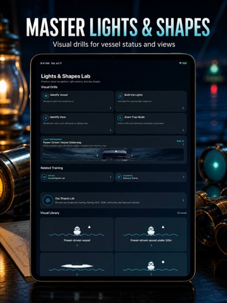Tap the Sound Signals Lab icon
The image size is (227, 303).
tap(44, 177)
